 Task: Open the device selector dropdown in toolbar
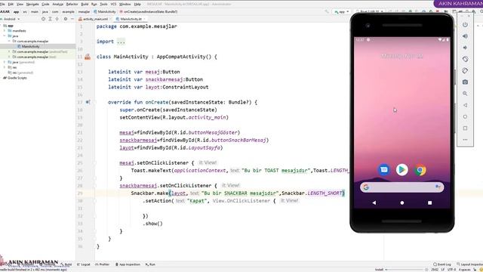[369, 12]
